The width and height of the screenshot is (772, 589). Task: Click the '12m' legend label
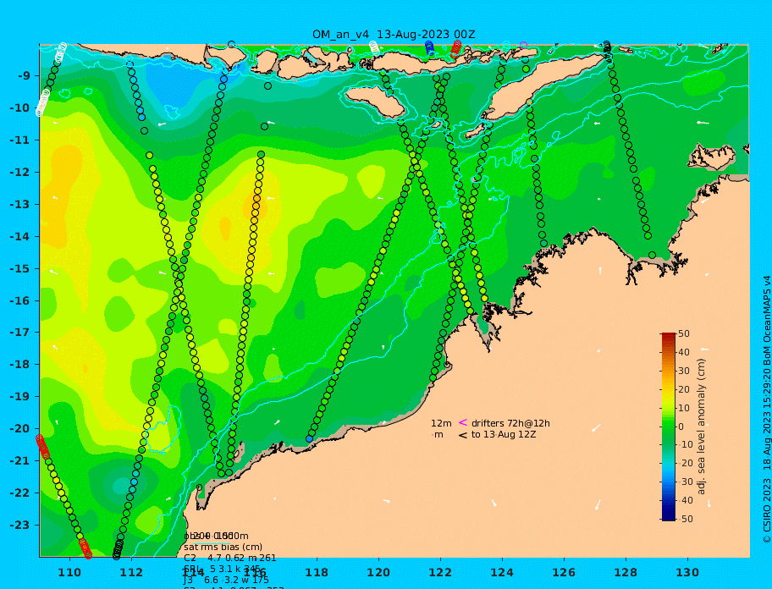(441, 423)
